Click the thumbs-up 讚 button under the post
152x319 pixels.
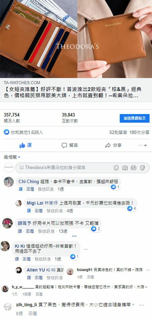click(x=25, y=145)
